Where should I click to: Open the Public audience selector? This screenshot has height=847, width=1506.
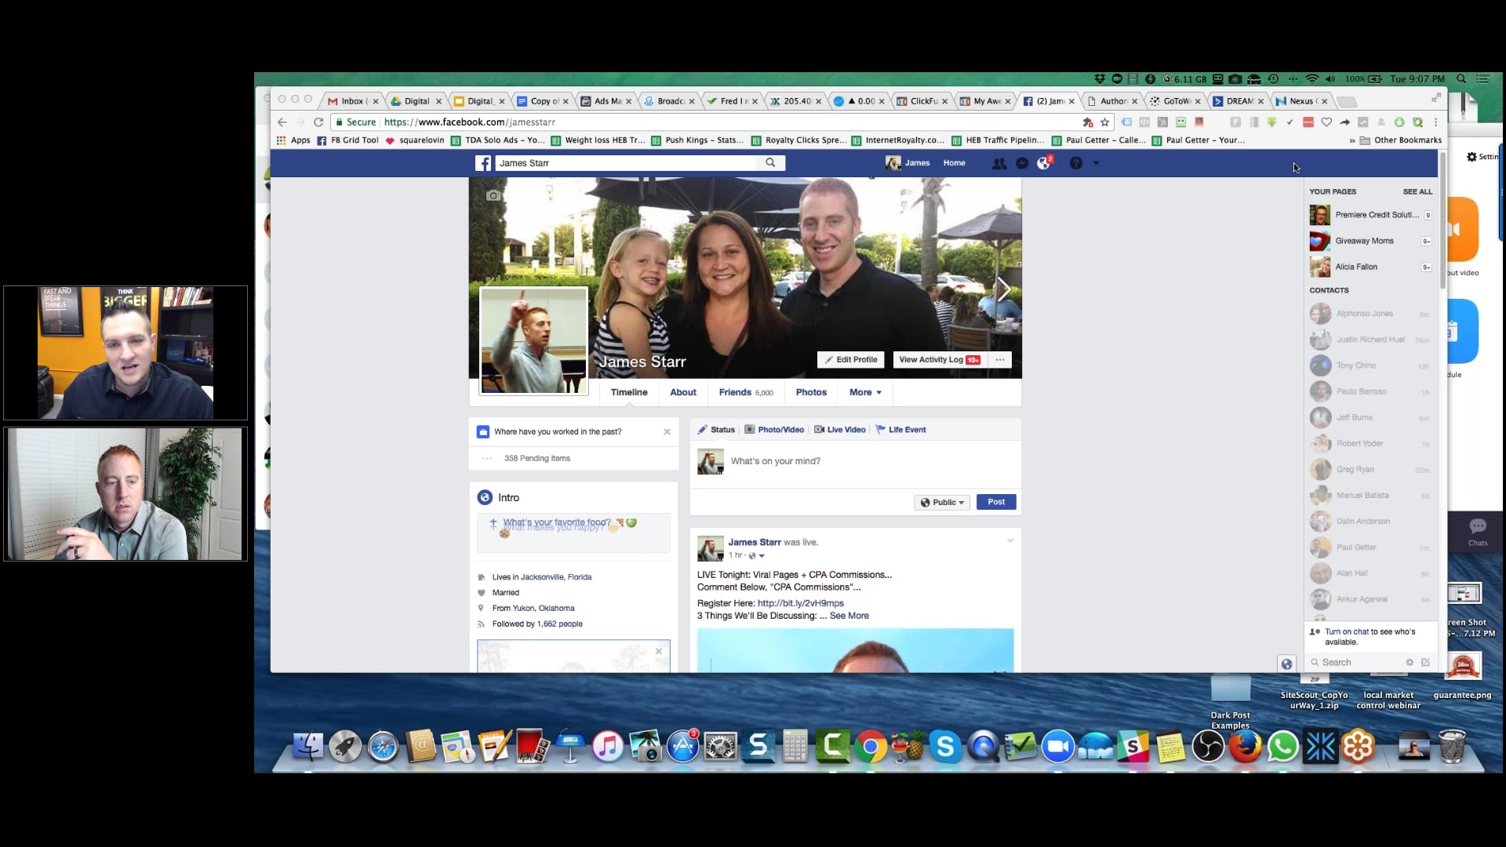tap(941, 502)
